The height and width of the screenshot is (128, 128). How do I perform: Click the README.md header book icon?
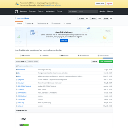click(x=17, y=110)
